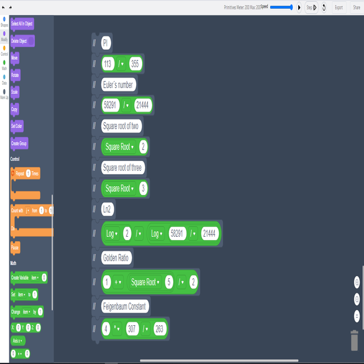Click the value field containing 58291 under Euler's number

(110, 105)
